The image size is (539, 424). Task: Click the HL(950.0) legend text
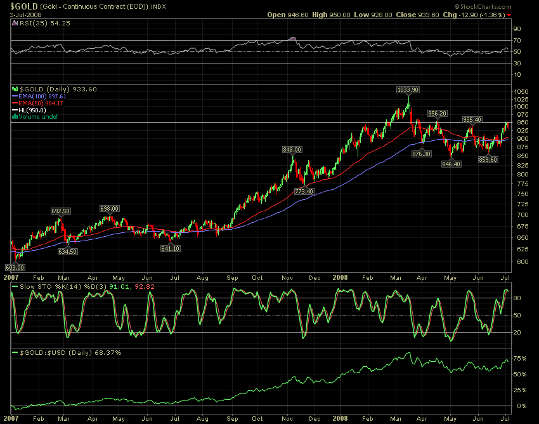click(x=32, y=110)
